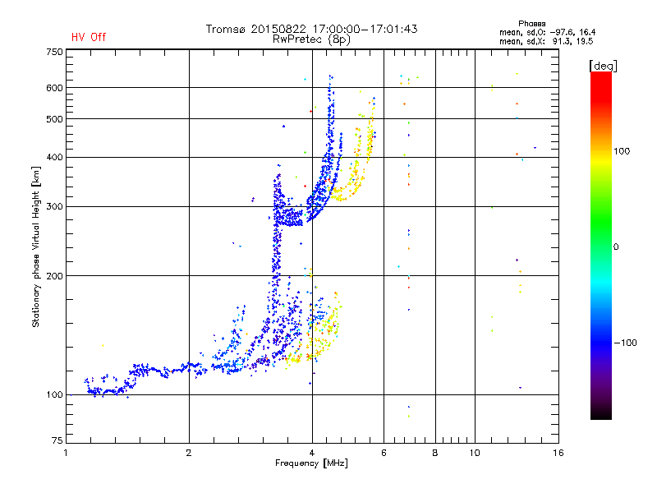Click the 6 MHz frequency tick label

(384, 453)
